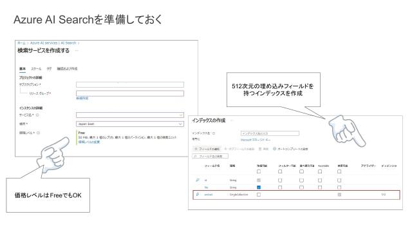412x232 pixels.
Task: Toggle 検索可能 checkbox in file row
Action: click(x=339, y=188)
